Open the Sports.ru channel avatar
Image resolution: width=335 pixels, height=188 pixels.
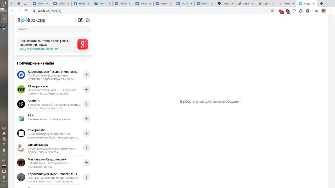(x=21, y=104)
